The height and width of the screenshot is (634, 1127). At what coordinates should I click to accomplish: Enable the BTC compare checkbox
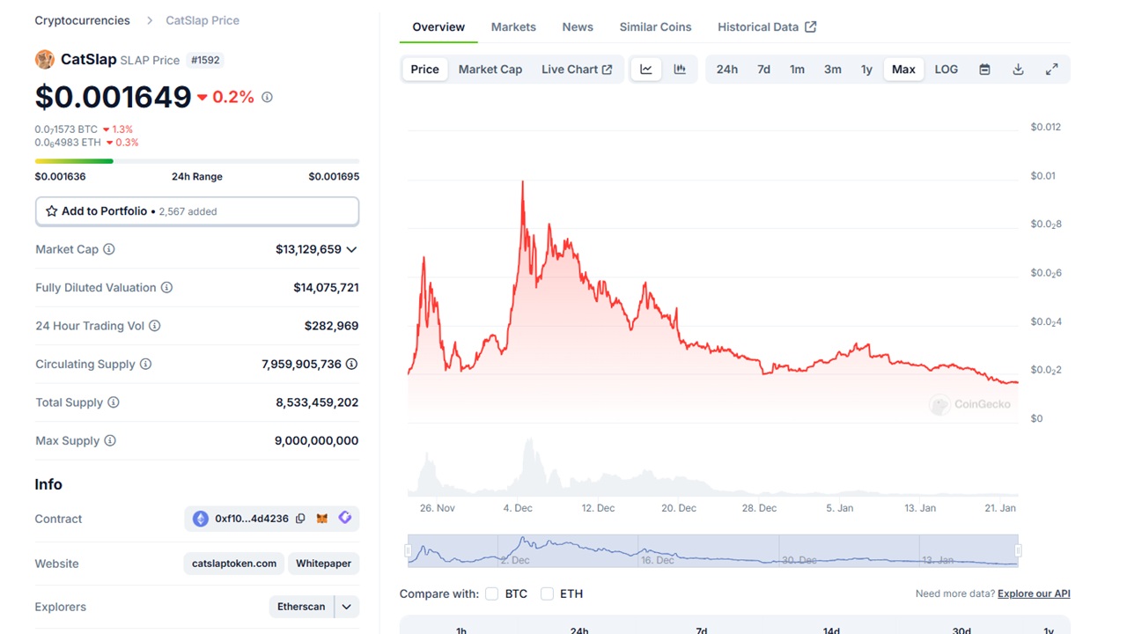[x=492, y=593]
